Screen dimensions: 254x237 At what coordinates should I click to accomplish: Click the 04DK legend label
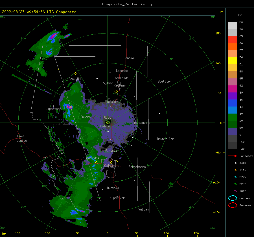click(243, 163)
